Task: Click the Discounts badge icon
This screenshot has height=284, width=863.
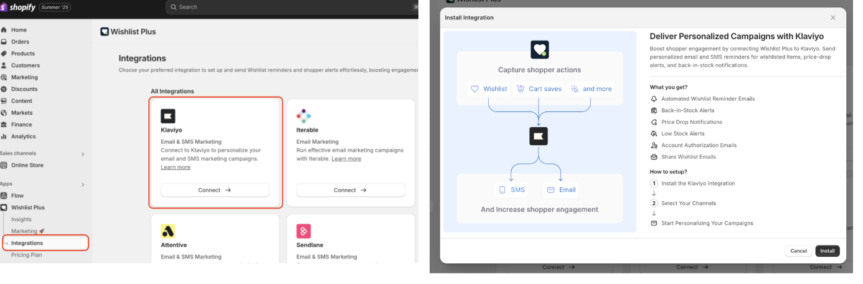Action: coord(4,89)
